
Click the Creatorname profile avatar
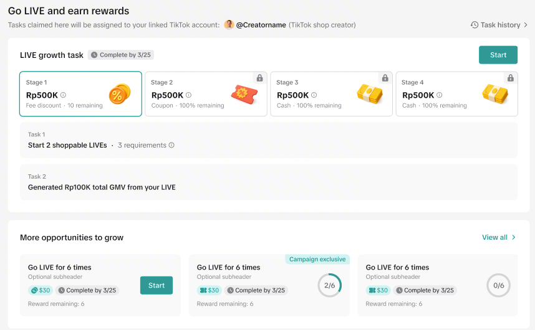coord(229,24)
